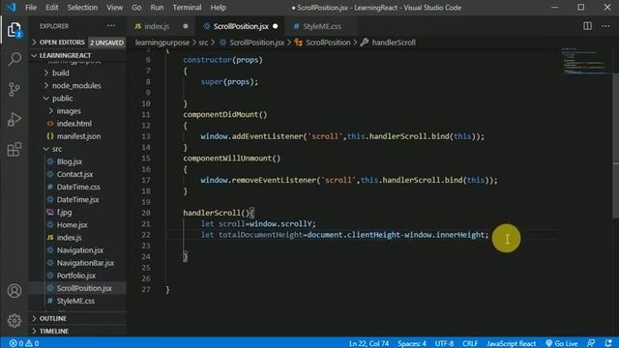Viewport: 619px width, 348px height.
Task: Open the Manage gear icon
Action: [15, 320]
